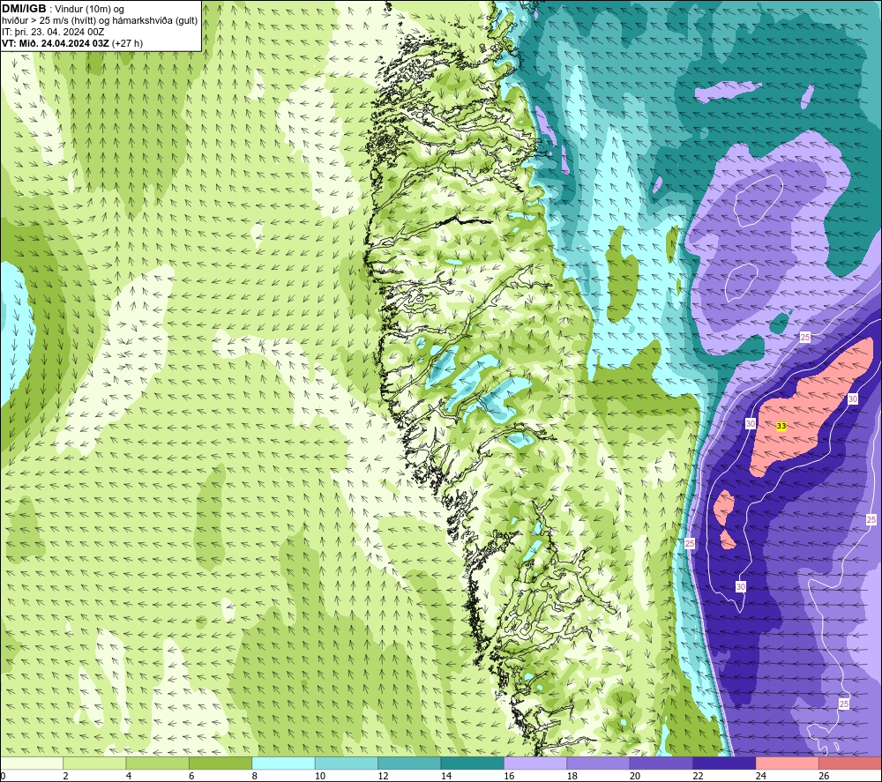Click the scale tick label 4
Image resolution: width=882 pixels, height=782 pixels.
[x=129, y=776]
